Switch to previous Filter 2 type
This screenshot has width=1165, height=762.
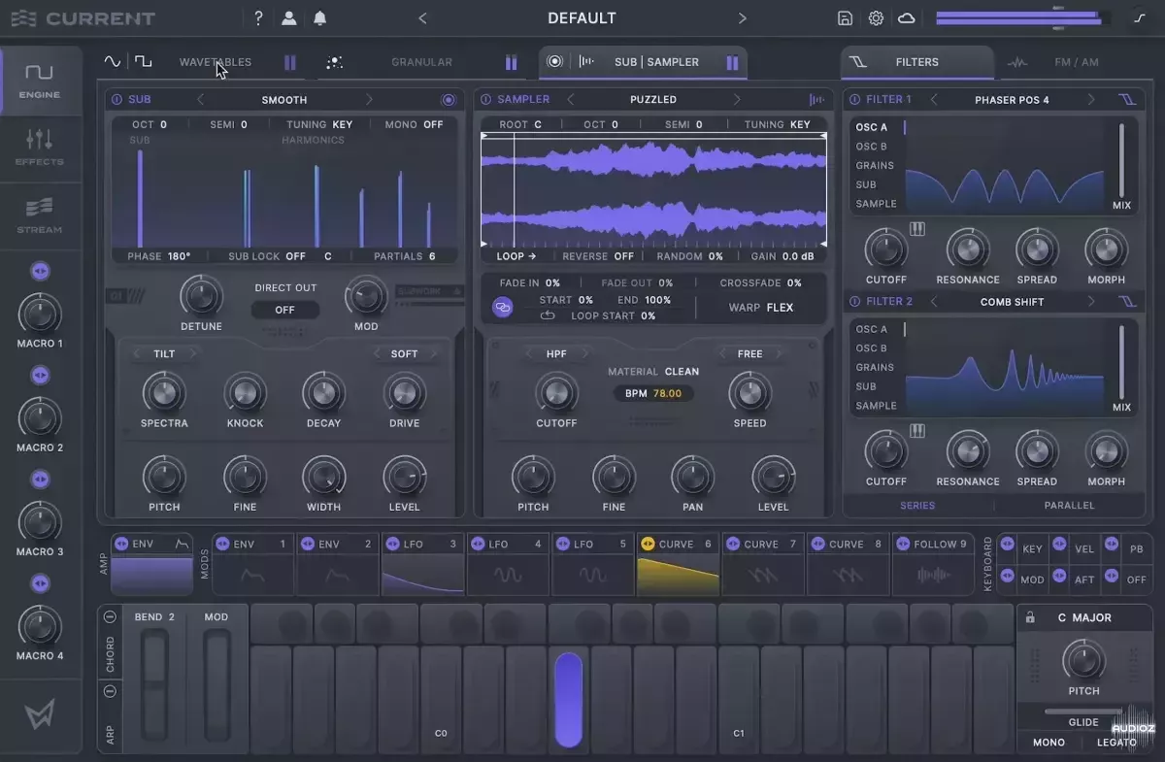934,302
